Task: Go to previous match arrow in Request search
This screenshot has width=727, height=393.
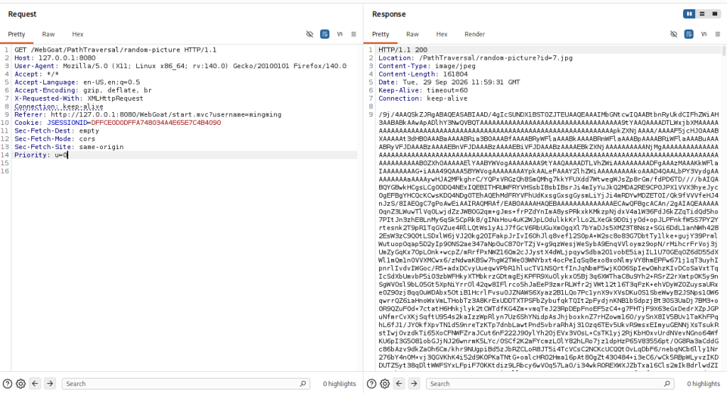Action: [35, 383]
